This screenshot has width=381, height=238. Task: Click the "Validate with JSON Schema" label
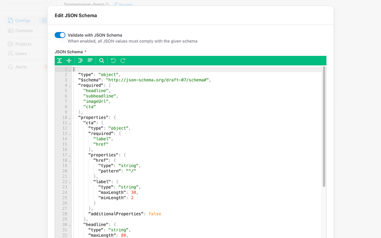coord(95,35)
